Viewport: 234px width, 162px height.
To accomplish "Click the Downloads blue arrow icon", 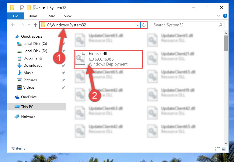I will pos(19,66).
